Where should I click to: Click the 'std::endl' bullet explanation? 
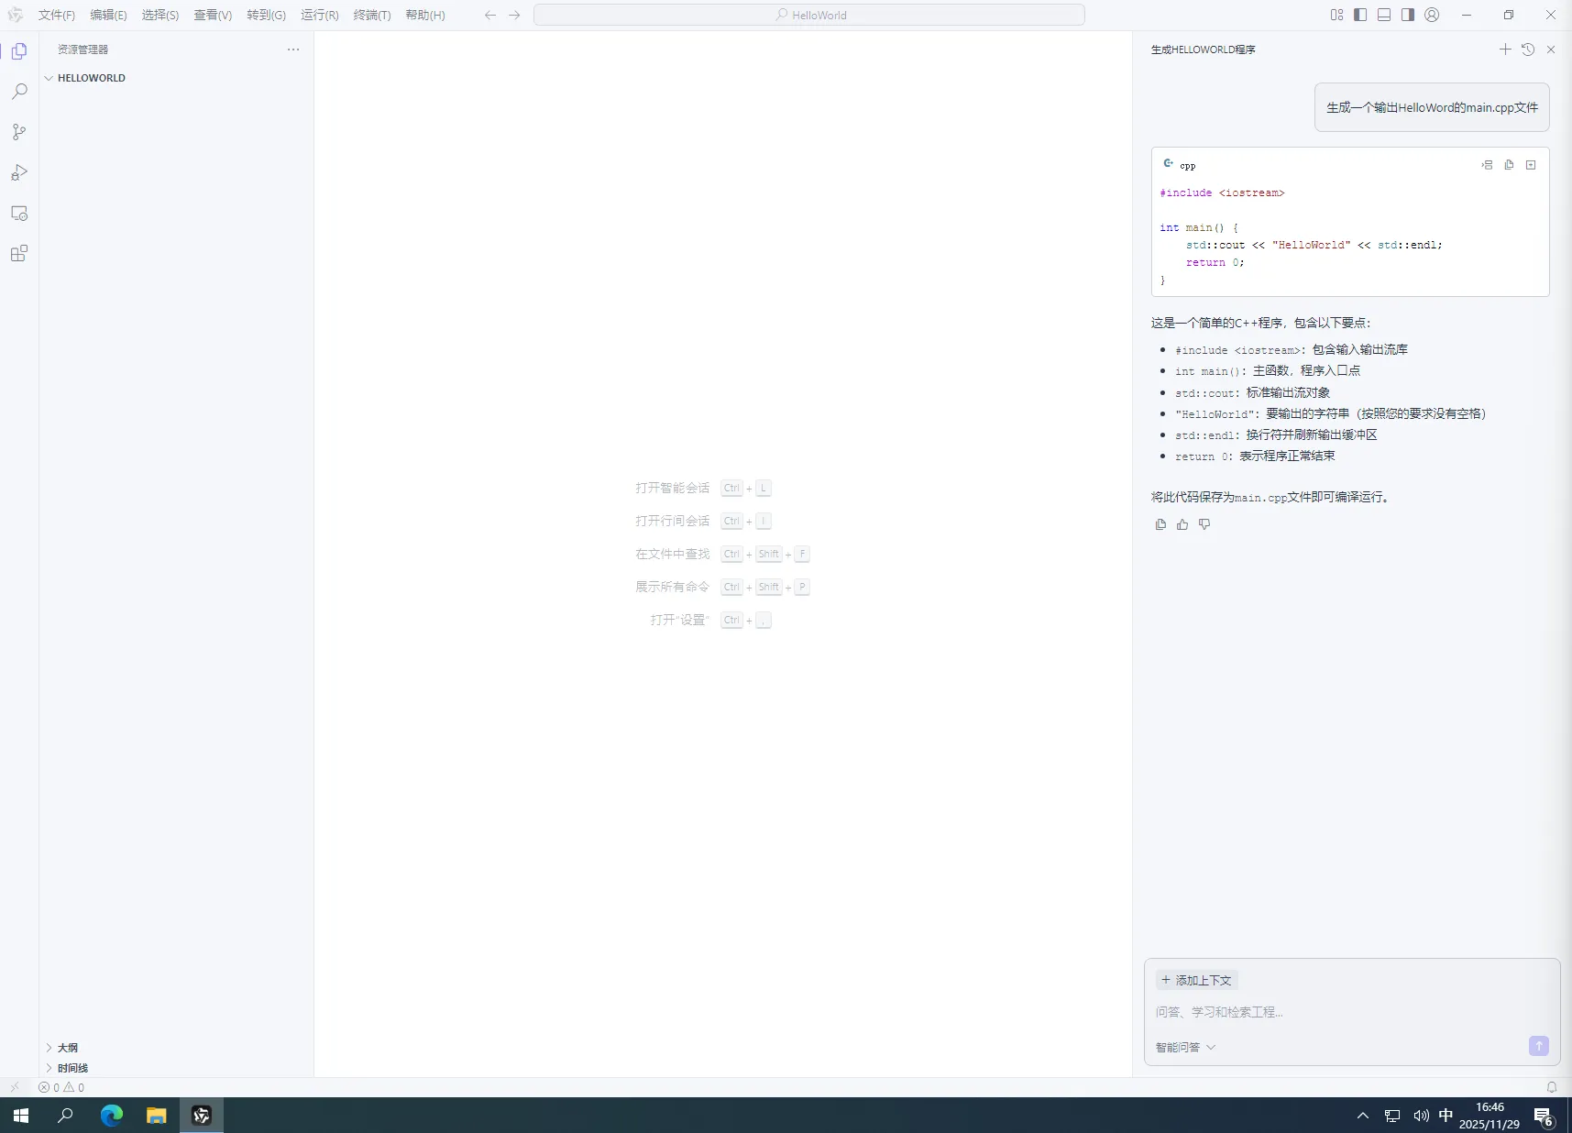(x=1276, y=435)
